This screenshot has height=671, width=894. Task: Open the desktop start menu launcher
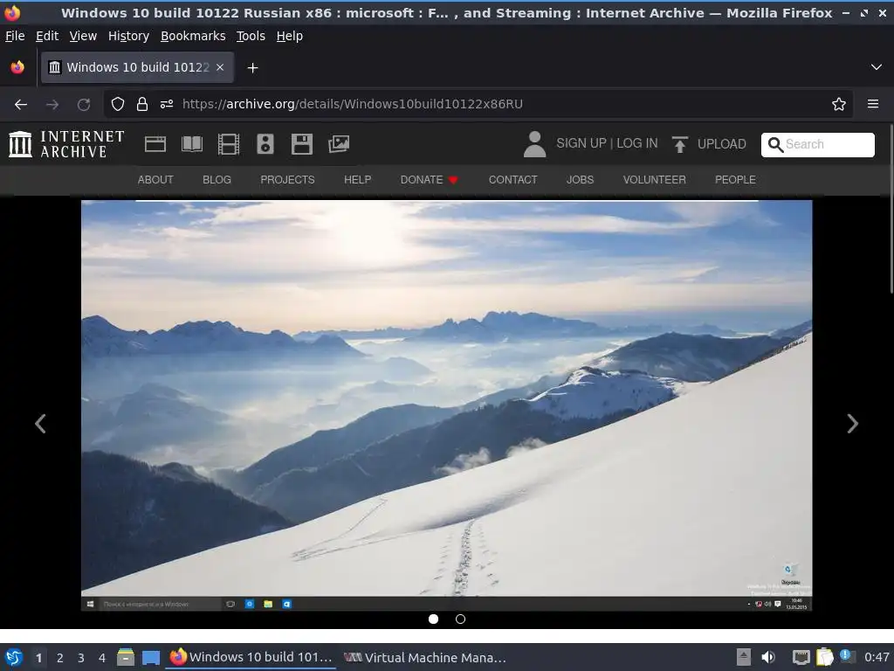pos(14,657)
